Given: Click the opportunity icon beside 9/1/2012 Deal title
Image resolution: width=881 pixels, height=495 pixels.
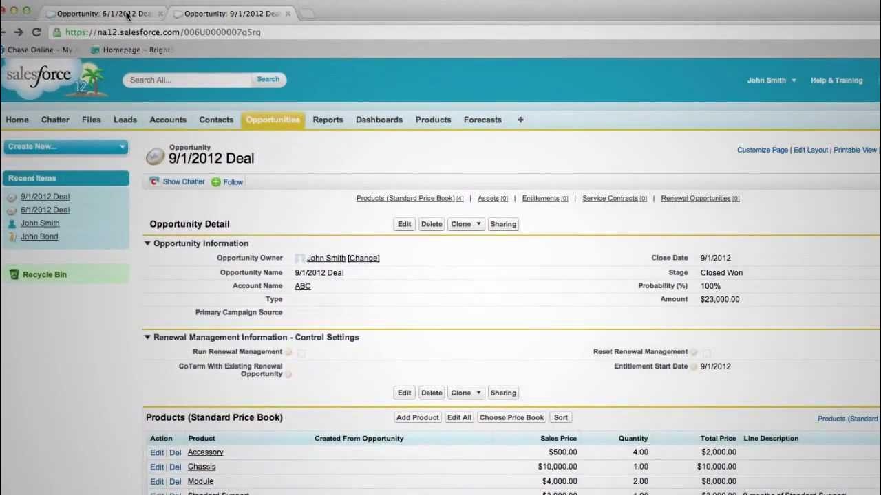Looking at the screenshot, I should point(156,156).
